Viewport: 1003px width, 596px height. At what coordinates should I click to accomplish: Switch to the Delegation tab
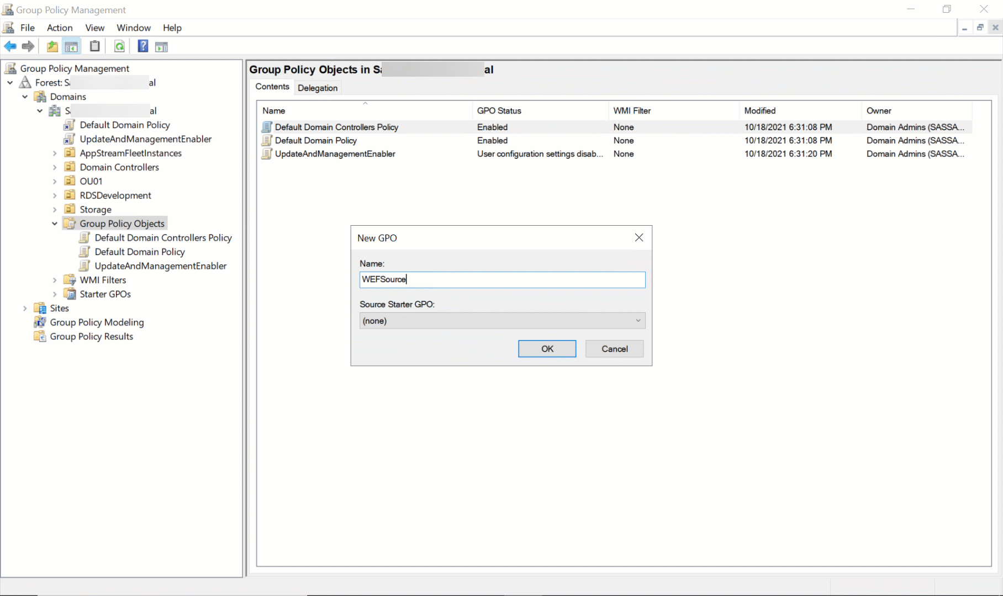point(318,88)
